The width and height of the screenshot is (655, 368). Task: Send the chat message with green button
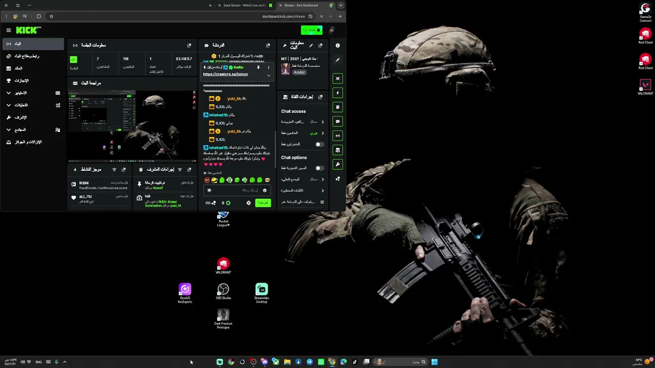point(263,203)
